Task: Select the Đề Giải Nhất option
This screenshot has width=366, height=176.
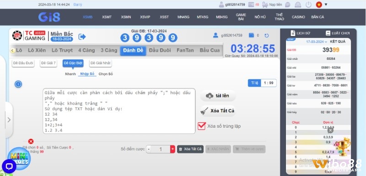Action: 101,63
